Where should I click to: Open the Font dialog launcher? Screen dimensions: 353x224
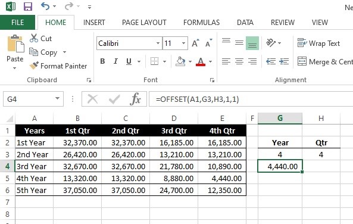pos(212,80)
